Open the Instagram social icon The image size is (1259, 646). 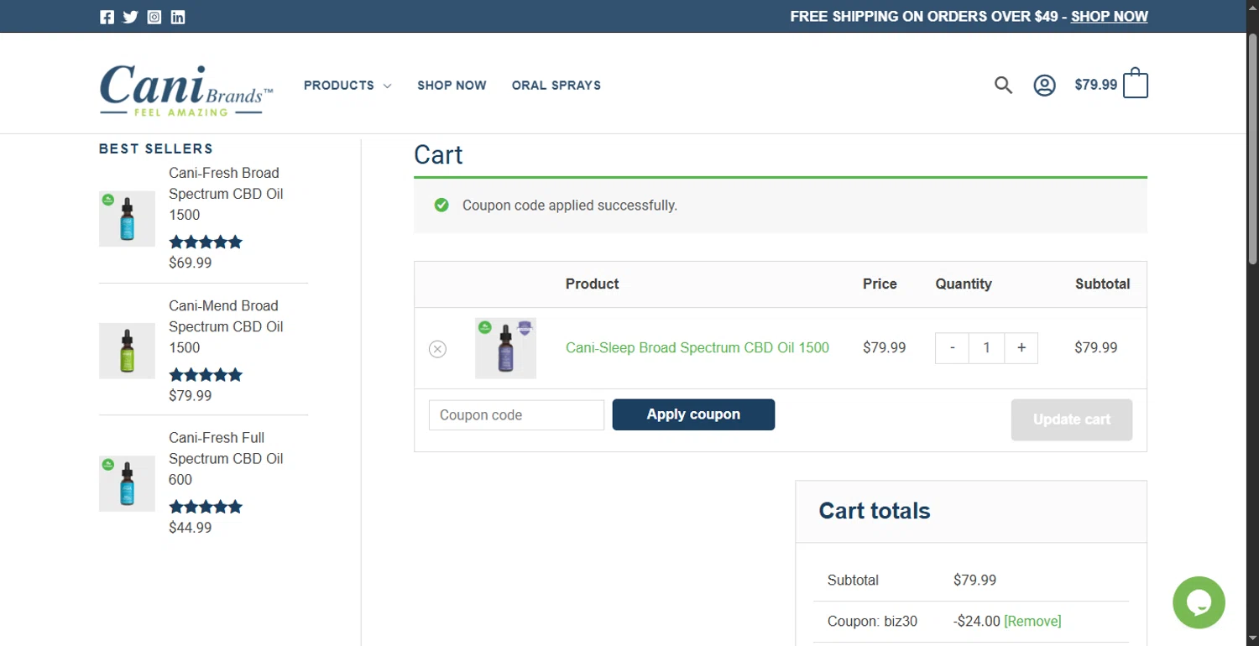point(154,17)
